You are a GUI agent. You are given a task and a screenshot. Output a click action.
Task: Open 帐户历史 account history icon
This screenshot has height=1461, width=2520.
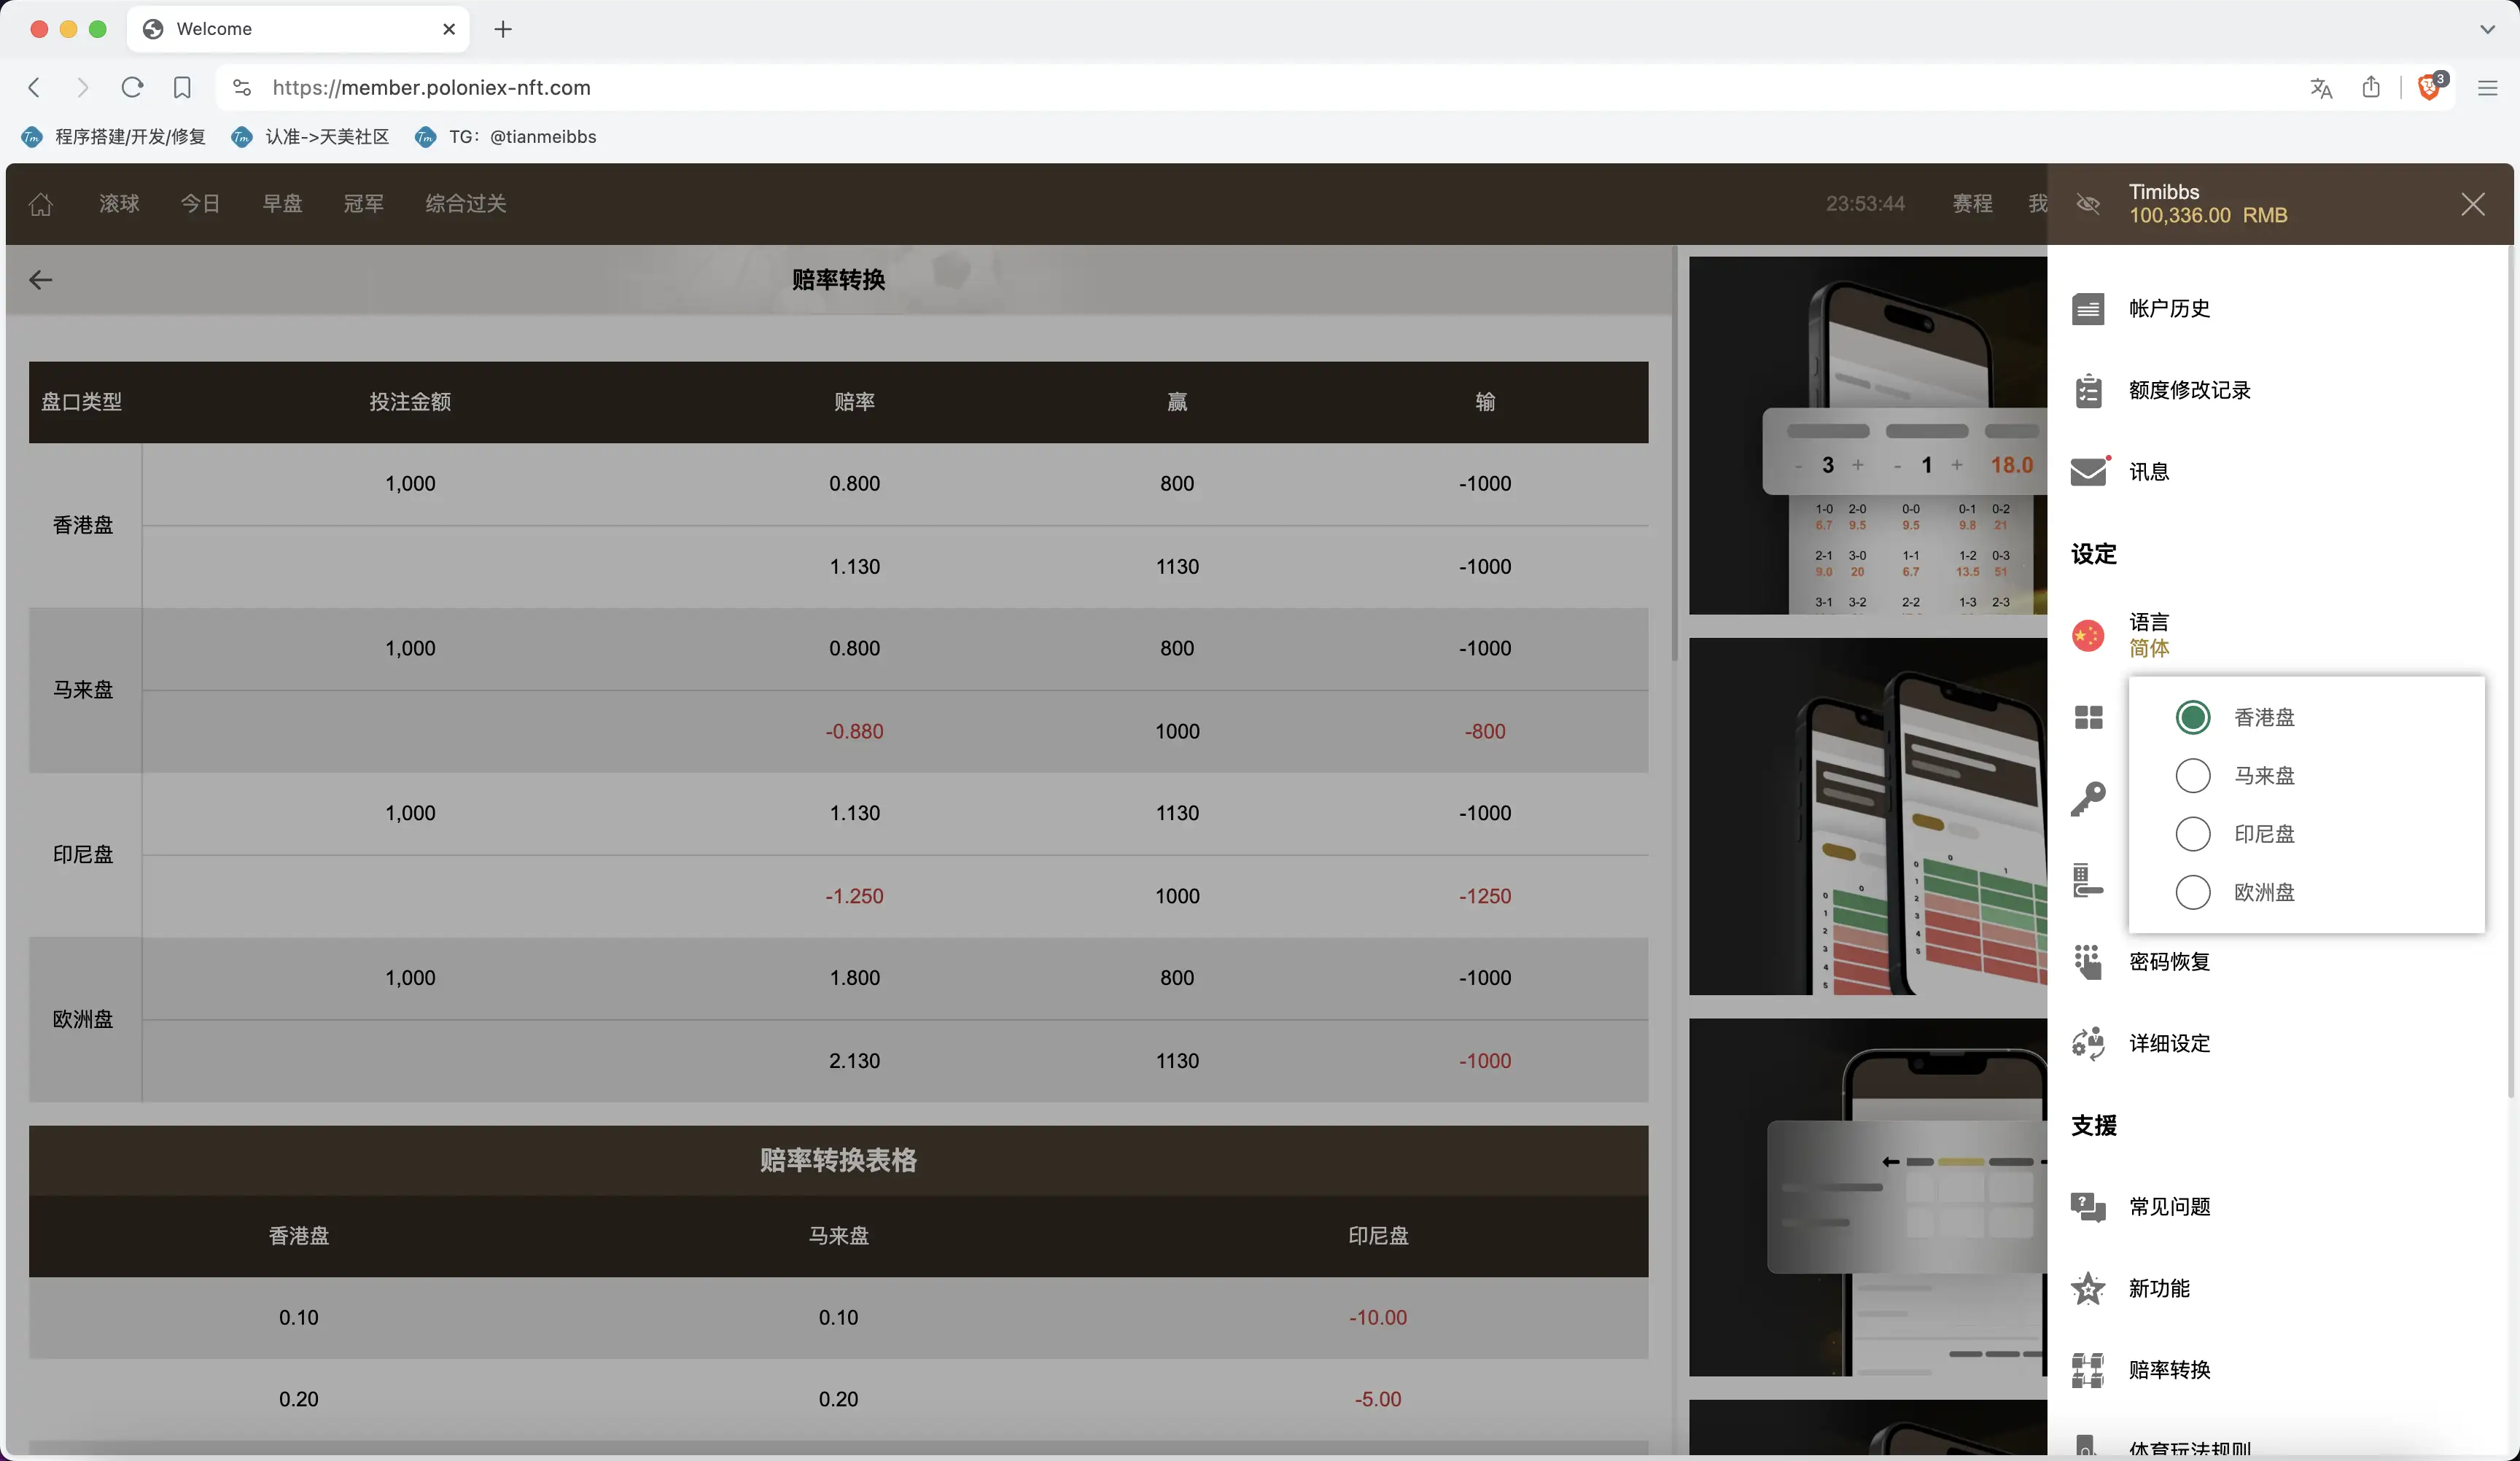click(x=2088, y=309)
